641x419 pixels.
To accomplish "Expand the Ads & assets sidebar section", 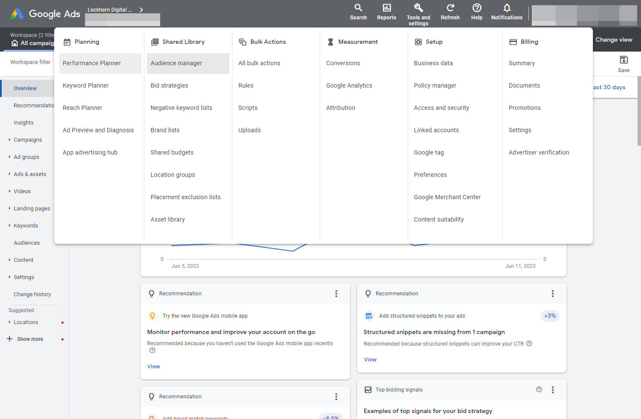I will point(9,174).
